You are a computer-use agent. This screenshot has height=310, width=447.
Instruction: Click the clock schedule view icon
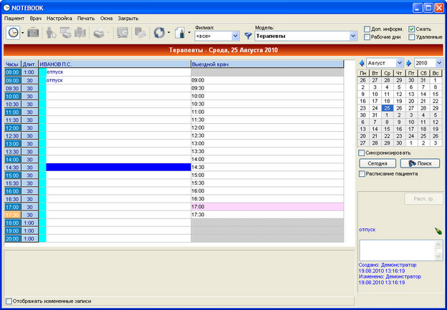click(13, 33)
